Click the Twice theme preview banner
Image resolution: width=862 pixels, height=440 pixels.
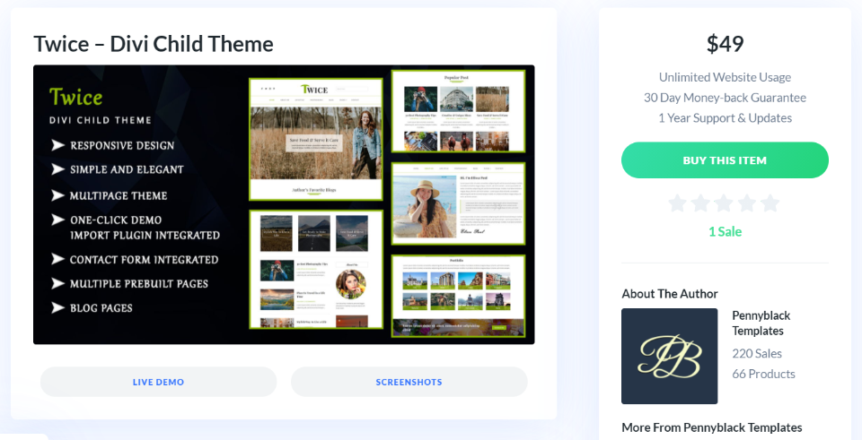284,204
